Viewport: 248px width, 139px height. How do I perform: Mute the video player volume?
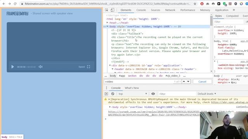pos(40,67)
